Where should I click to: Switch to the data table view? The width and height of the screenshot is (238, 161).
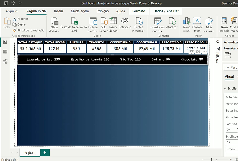point(5,52)
